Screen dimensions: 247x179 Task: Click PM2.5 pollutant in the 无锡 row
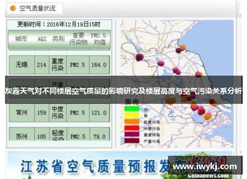click(x=78, y=65)
